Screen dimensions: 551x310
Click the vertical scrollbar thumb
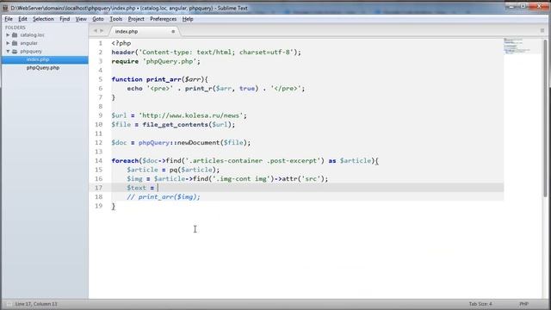(x=545, y=118)
